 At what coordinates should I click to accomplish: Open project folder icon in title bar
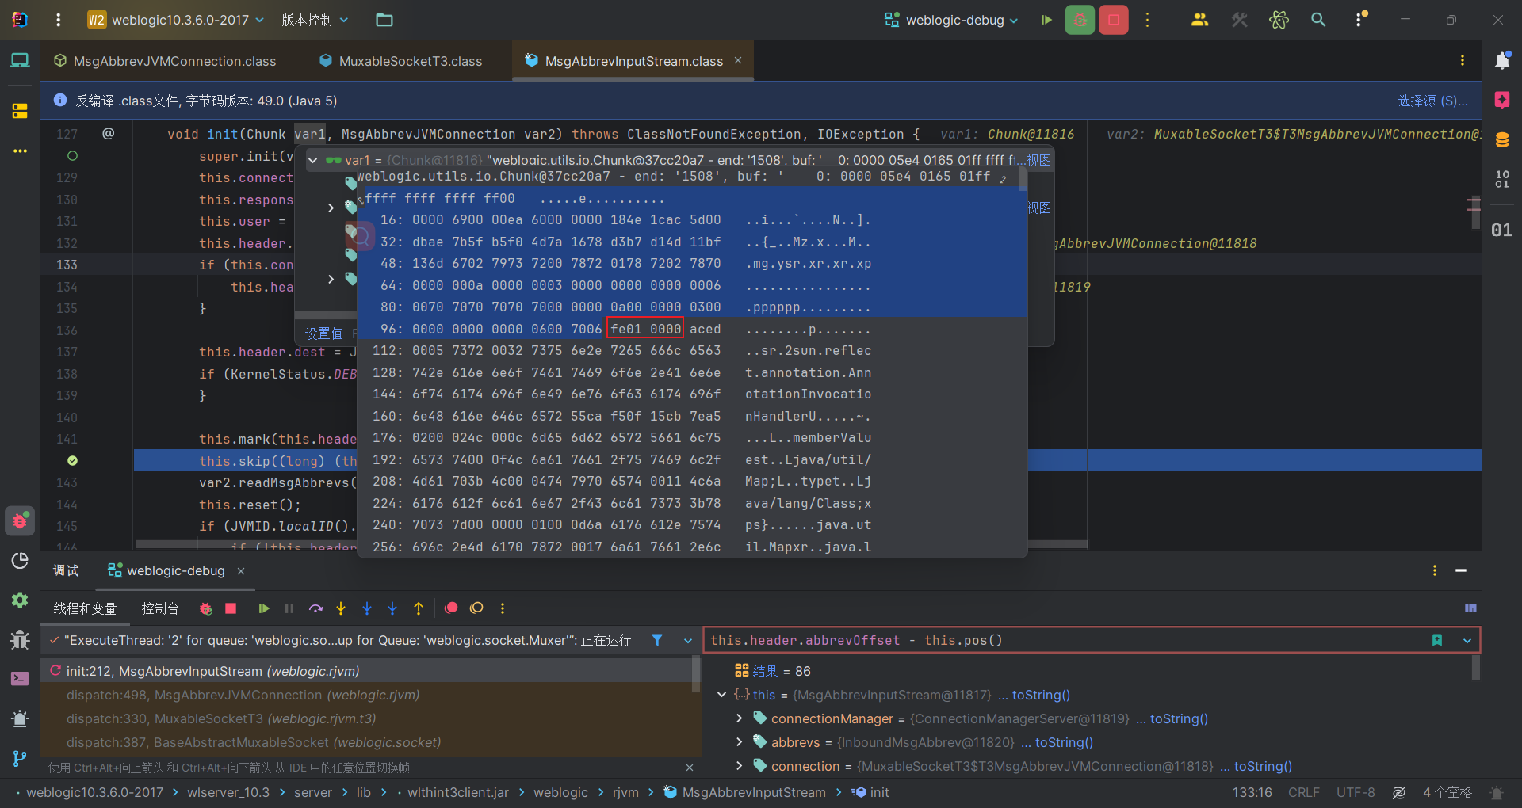point(384,20)
